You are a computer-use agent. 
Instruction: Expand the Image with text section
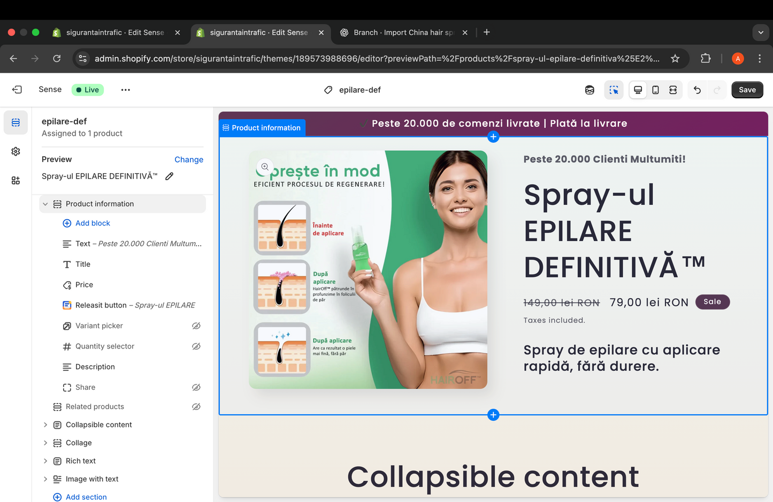(45, 480)
